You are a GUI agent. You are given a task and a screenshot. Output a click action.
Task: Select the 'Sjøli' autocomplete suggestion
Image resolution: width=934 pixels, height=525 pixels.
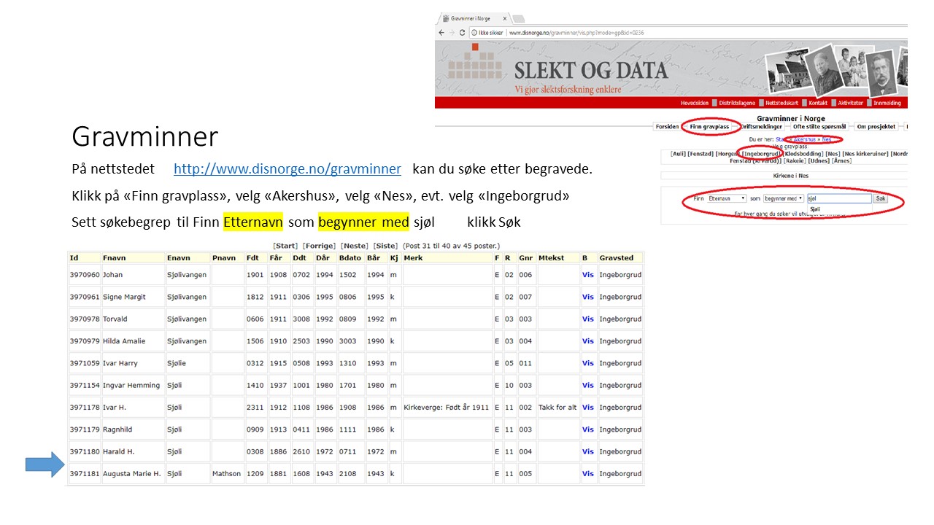click(x=815, y=209)
